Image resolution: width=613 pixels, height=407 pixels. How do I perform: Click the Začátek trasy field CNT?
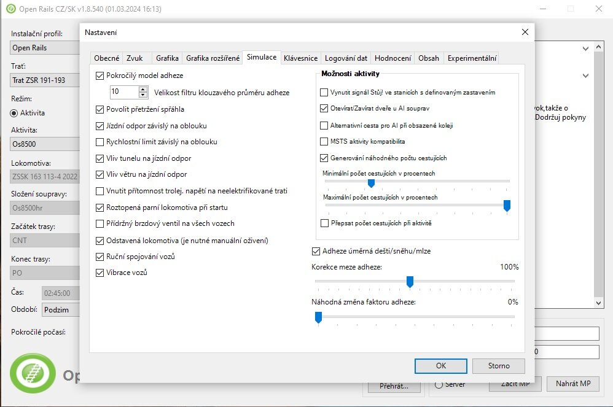coord(45,240)
